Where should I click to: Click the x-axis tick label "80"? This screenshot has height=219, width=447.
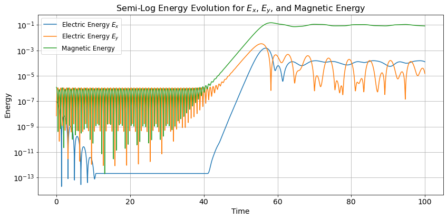point(351,201)
